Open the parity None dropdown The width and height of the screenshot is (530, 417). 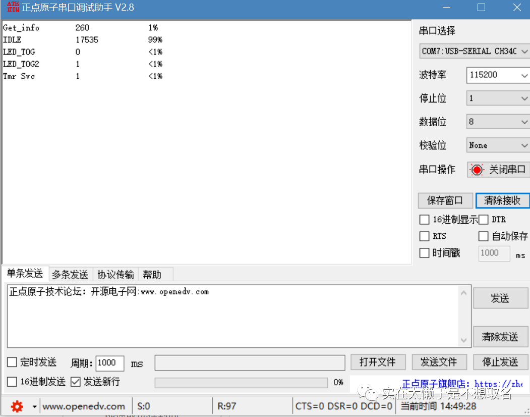[x=498, y=145]
